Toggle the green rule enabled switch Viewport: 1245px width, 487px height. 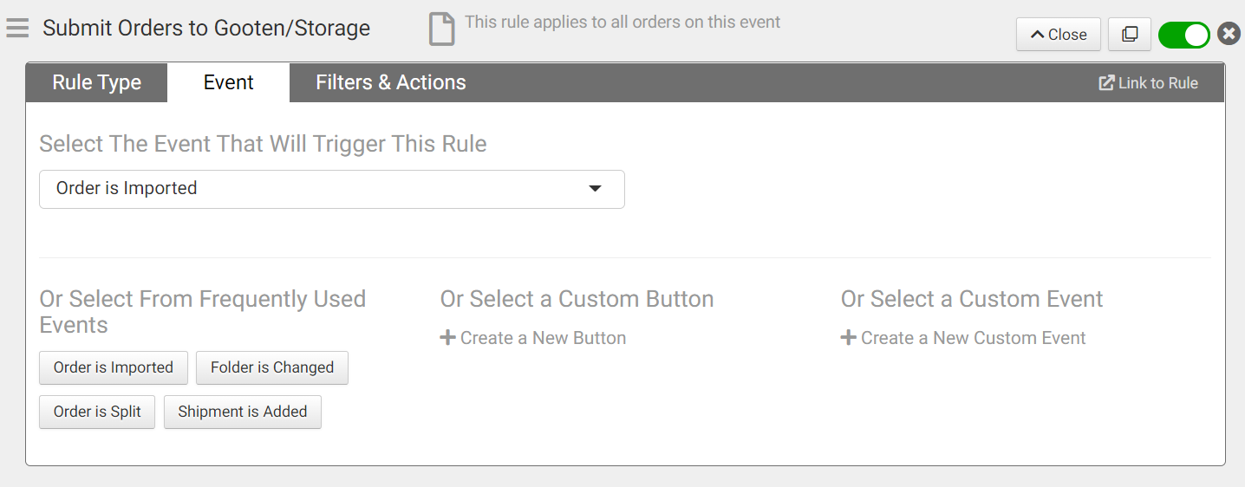coord(1183,35)
